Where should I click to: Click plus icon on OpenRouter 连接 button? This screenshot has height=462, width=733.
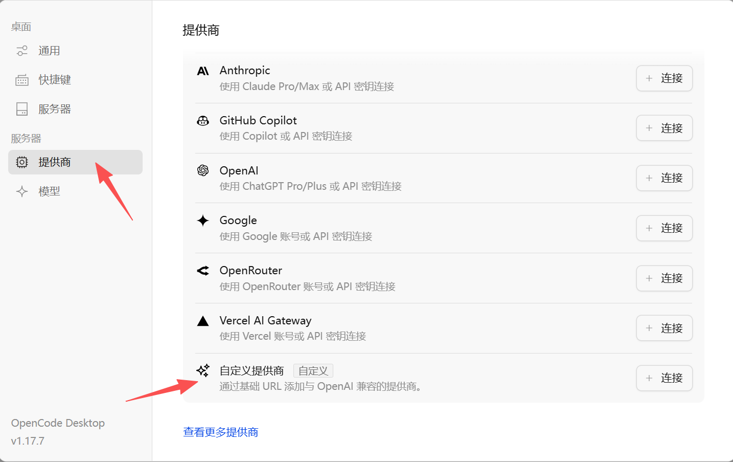pos(649,278)
